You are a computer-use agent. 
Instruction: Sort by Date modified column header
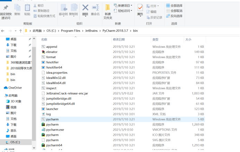pyautogui.click(x=119, y=39)
